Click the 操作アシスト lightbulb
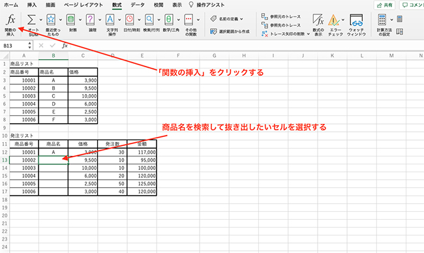Image resolution: width=424 pixels, height=253 pixels. (x=191, y=5)
